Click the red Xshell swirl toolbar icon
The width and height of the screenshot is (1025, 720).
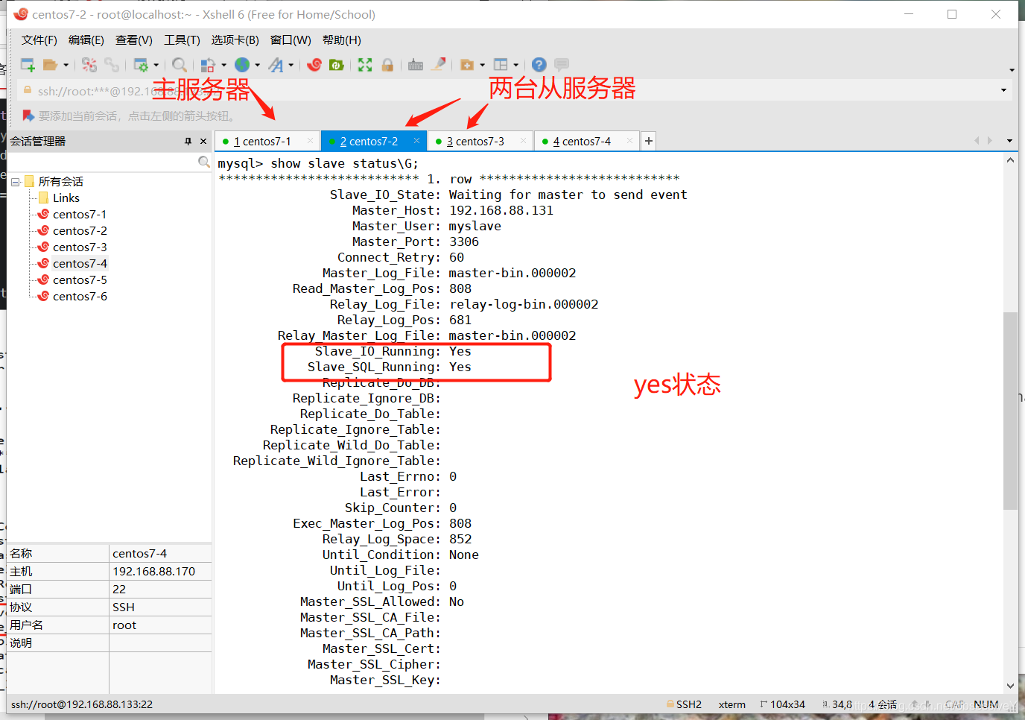click(314, 65)
